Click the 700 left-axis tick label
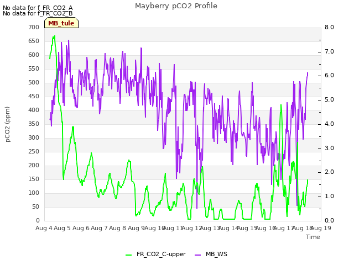This screenshot has height=265, width=354. [x=34, y=27]
